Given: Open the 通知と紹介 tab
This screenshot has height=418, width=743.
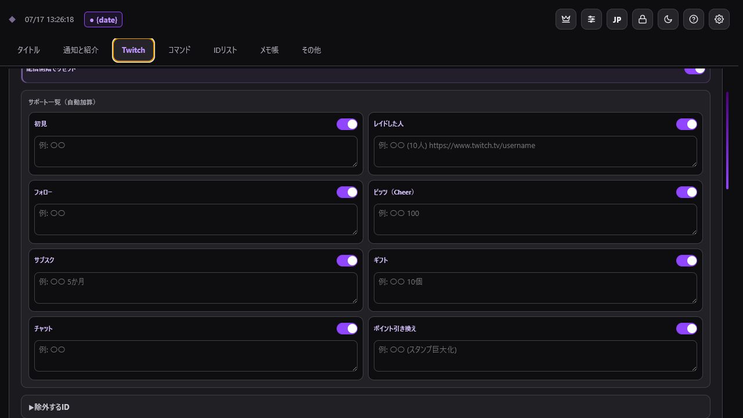Looking at the screenshot, I should (x=81, y=50).
